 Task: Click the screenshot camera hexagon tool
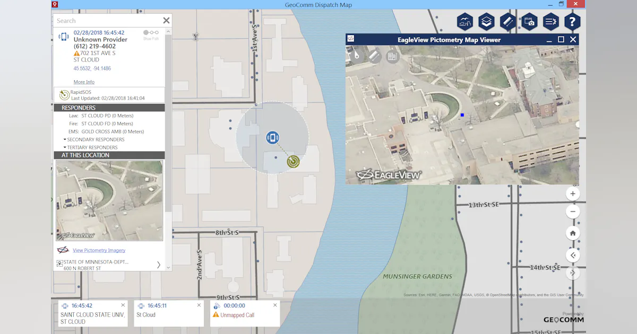[529, 22]
